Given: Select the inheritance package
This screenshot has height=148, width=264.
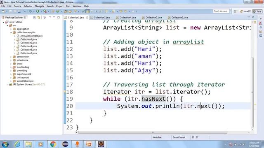Looking at the screenshot, I should pyautogui.click(x=22, y=60).
